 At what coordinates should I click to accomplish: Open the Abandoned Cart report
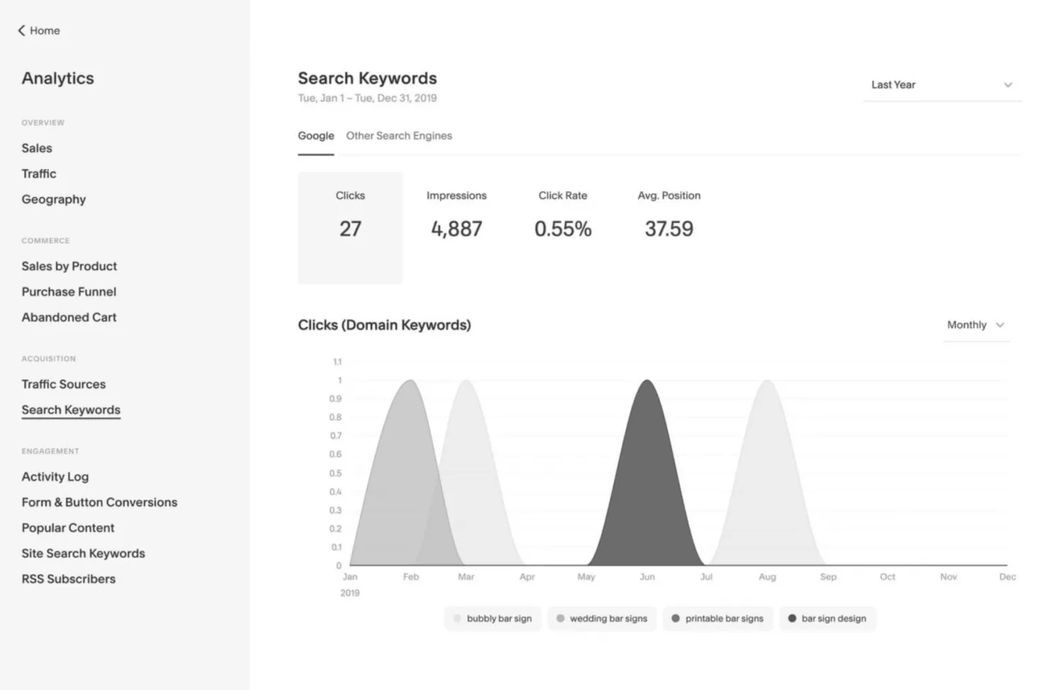(x=69, y=317)
